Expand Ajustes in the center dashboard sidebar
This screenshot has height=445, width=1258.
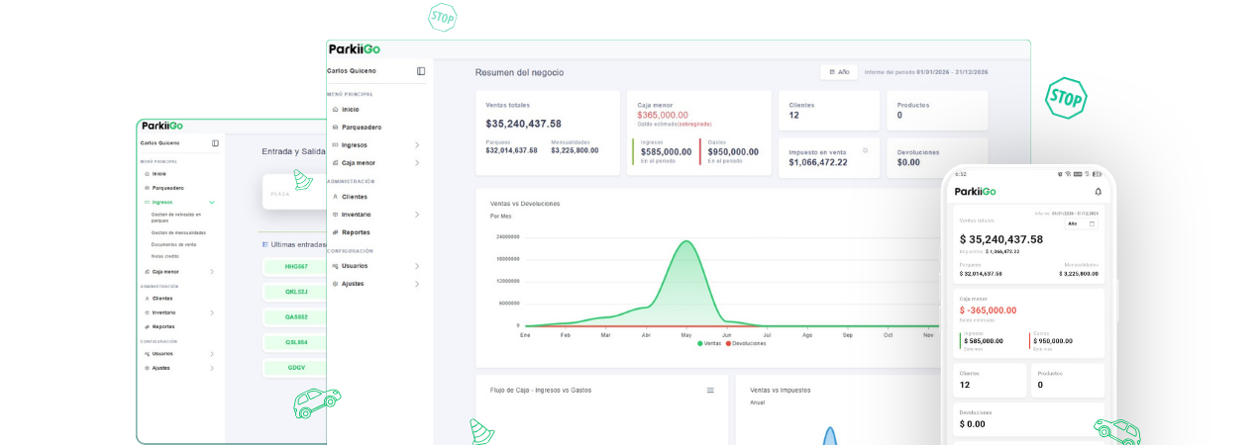(x=417, y=284)
